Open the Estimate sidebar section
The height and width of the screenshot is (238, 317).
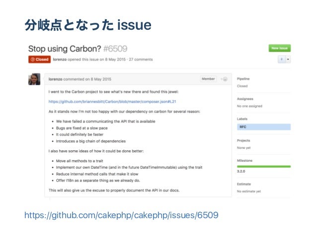point(244,184)
